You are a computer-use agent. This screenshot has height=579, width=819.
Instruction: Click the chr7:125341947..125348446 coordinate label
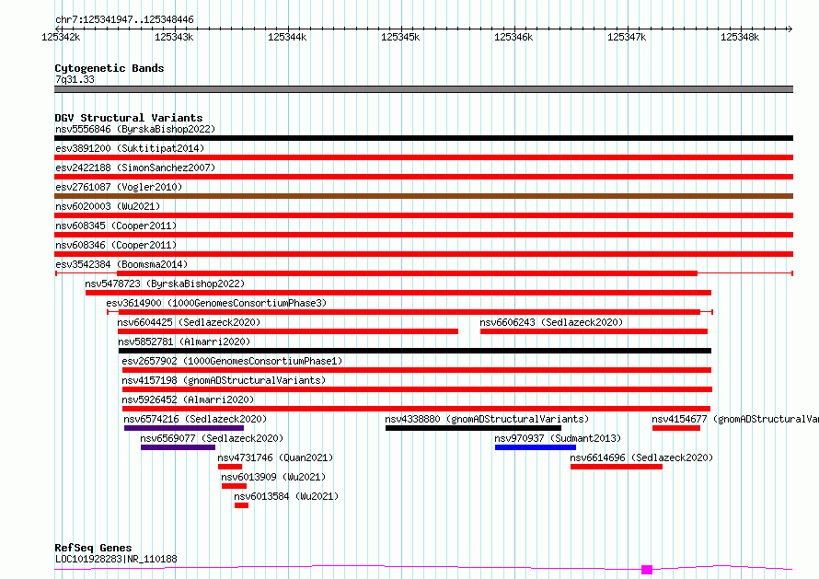click(124, 20)
